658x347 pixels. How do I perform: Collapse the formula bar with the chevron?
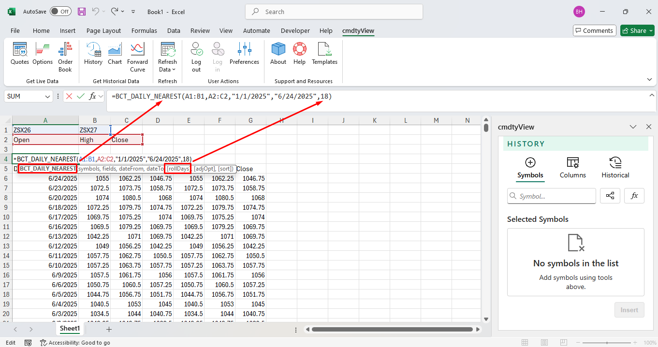(652, 95)
